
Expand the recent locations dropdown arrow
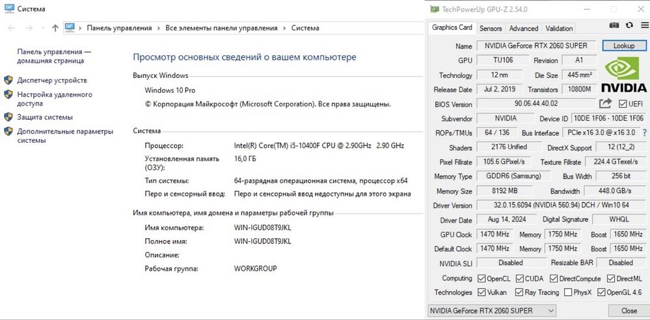[43, 28]
